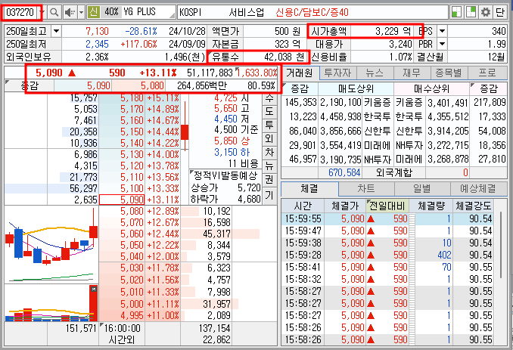Viewport: 513px width, 350px height.
Task: Click the 5,850 상 upper limit price
Action: pyautogui.click(x=232, y=141)
